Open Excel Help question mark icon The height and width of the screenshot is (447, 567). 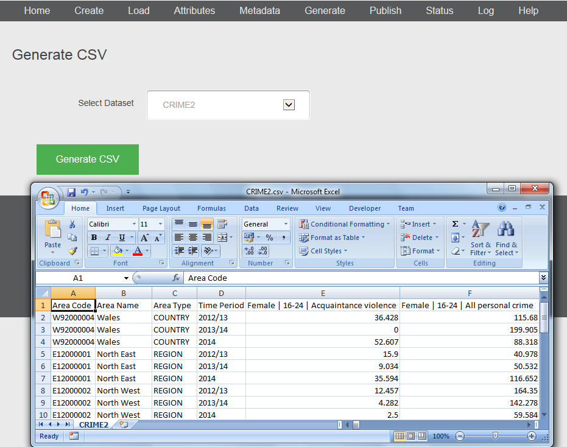coord(502,207)
